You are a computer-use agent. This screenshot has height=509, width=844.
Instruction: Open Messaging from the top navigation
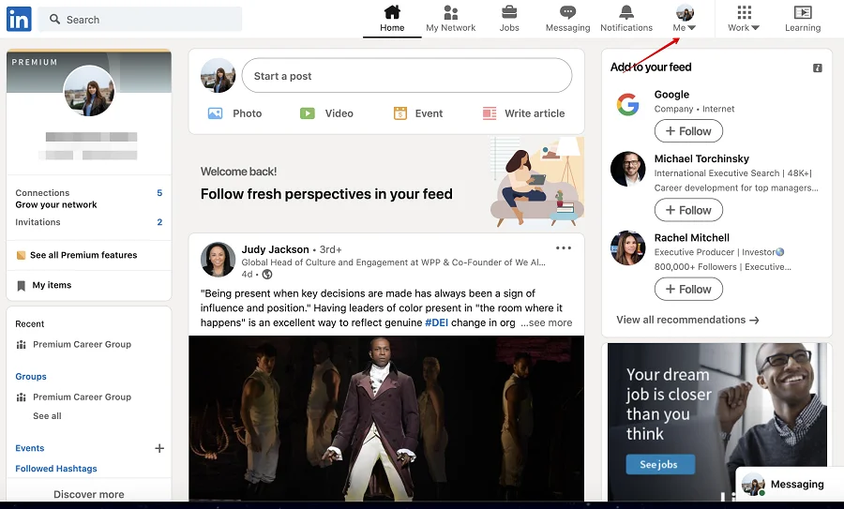(567, 13)
